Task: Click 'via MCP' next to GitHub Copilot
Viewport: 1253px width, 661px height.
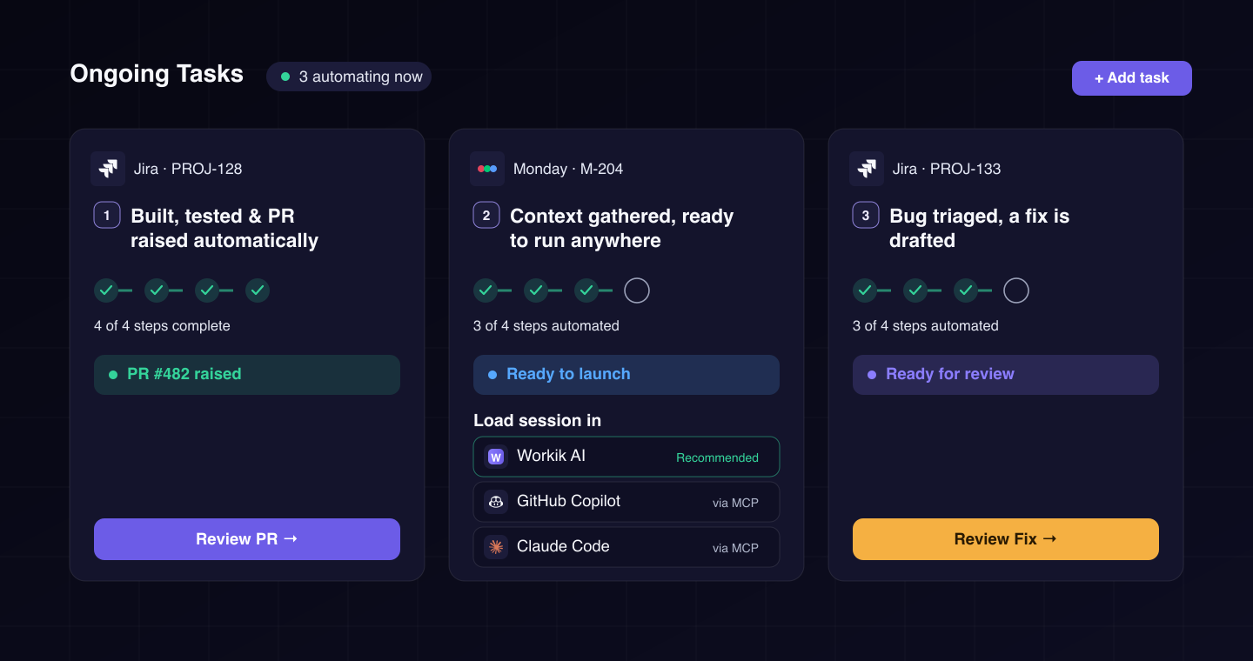Action: (x=735, y=503)
